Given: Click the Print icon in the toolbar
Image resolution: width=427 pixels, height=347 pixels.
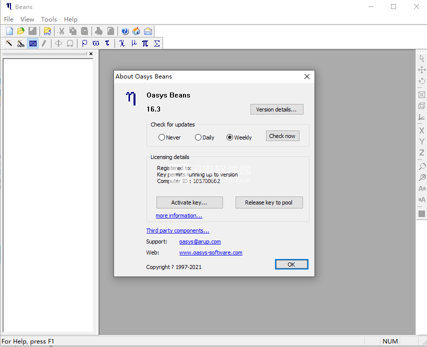Looking at the screenshot, I should pyautogui.click(x=99, y=31).
